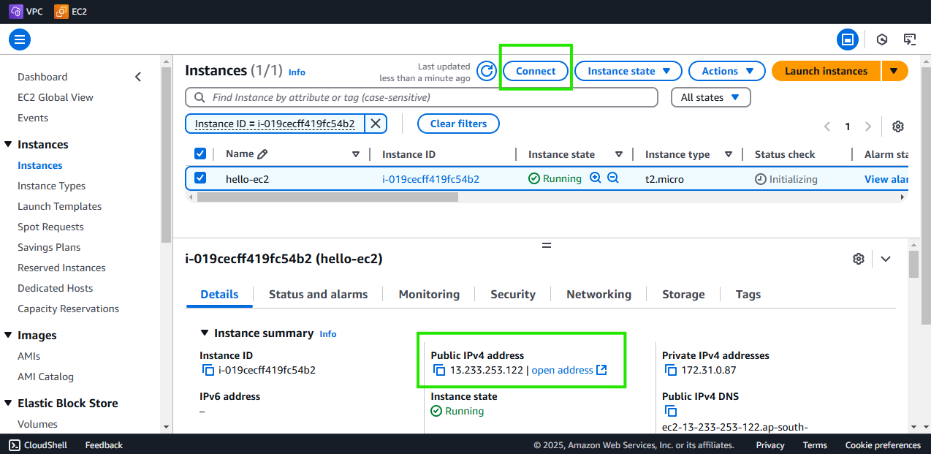Open the column preferences gear icon
This screenshot has width=931, height=454.
coord(897,126)
